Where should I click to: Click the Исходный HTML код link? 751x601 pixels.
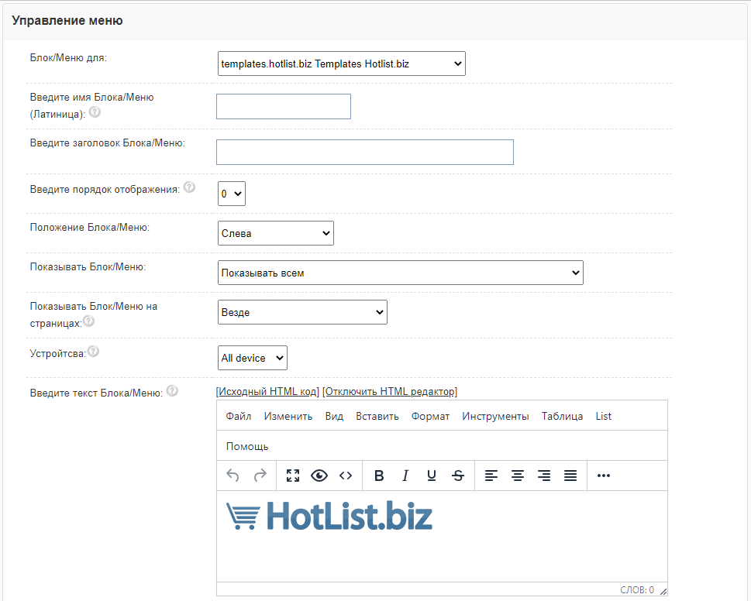point(268,392)
